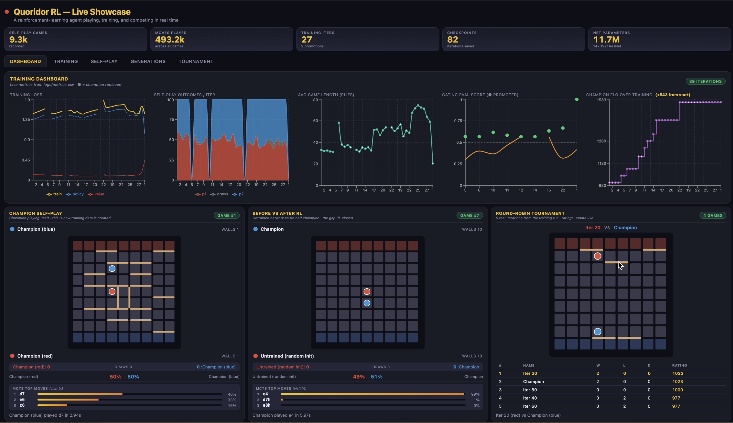Click the blue Champion pawn on tournament board
This screenshot has width=733, height=423.
598,331
